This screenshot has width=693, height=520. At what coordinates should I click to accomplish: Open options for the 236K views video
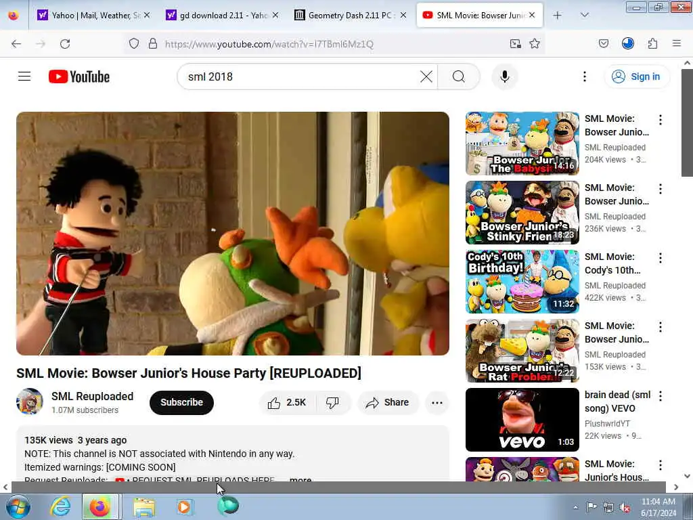coord(661,189)
